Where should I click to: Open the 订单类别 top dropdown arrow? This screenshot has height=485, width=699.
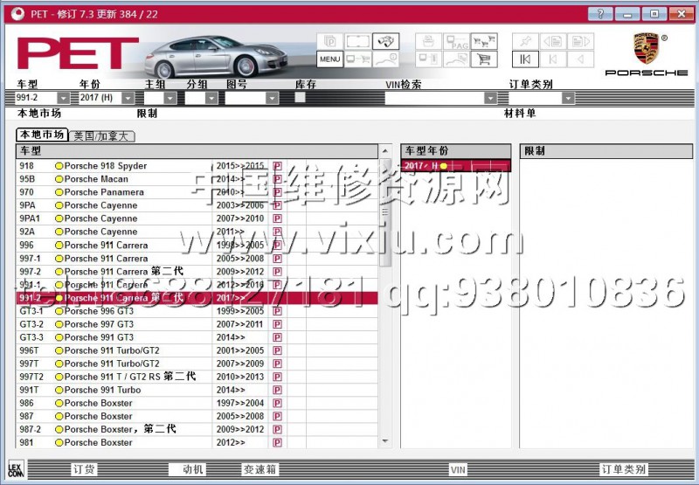[x=568, y=98]
